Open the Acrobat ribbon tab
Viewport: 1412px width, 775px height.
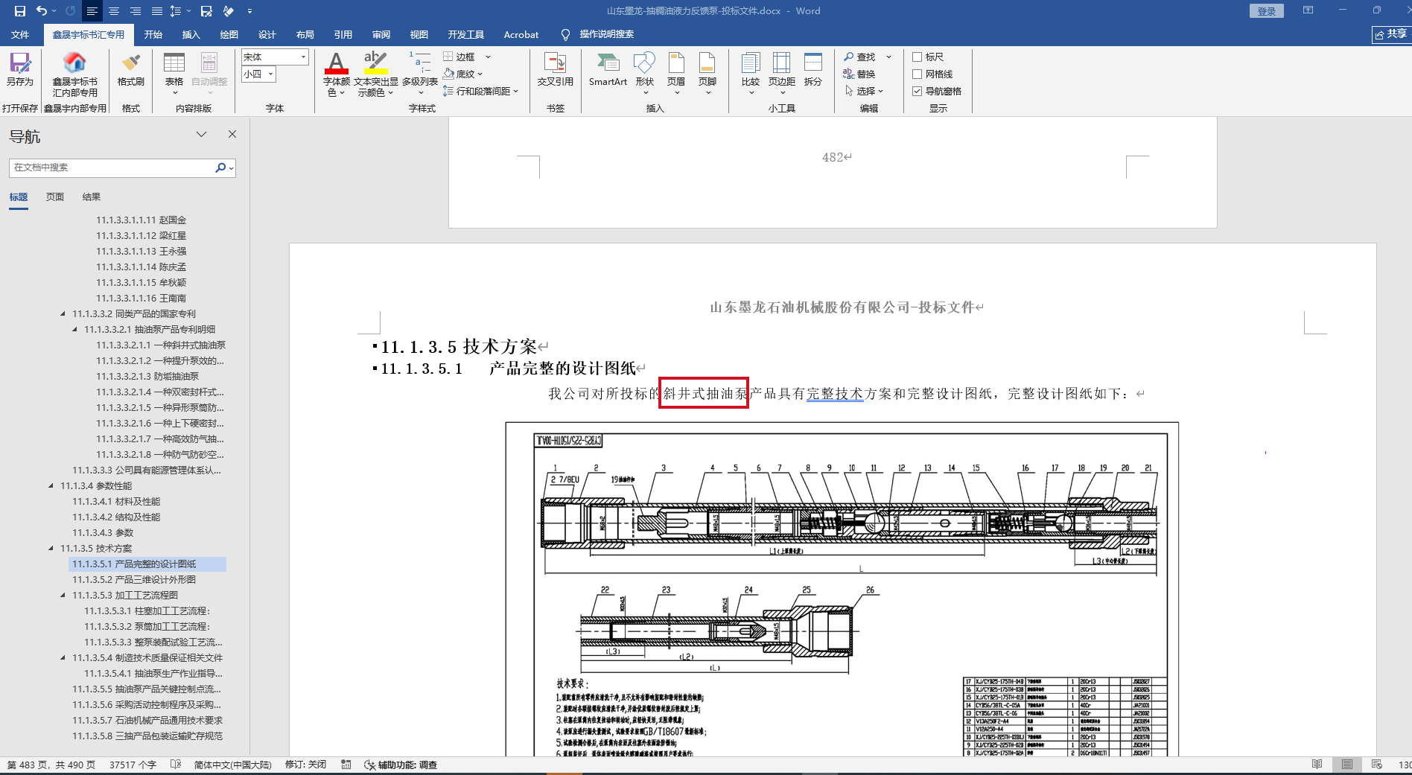(x=521, y=34)
